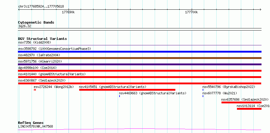Open the LINC00578|NR_047568 gene label
270x133 pixels.
(x=35, y=126)
